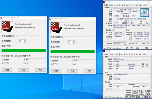Switch to 缓存 tab in bottom CPU-Z

pos(111,54)
